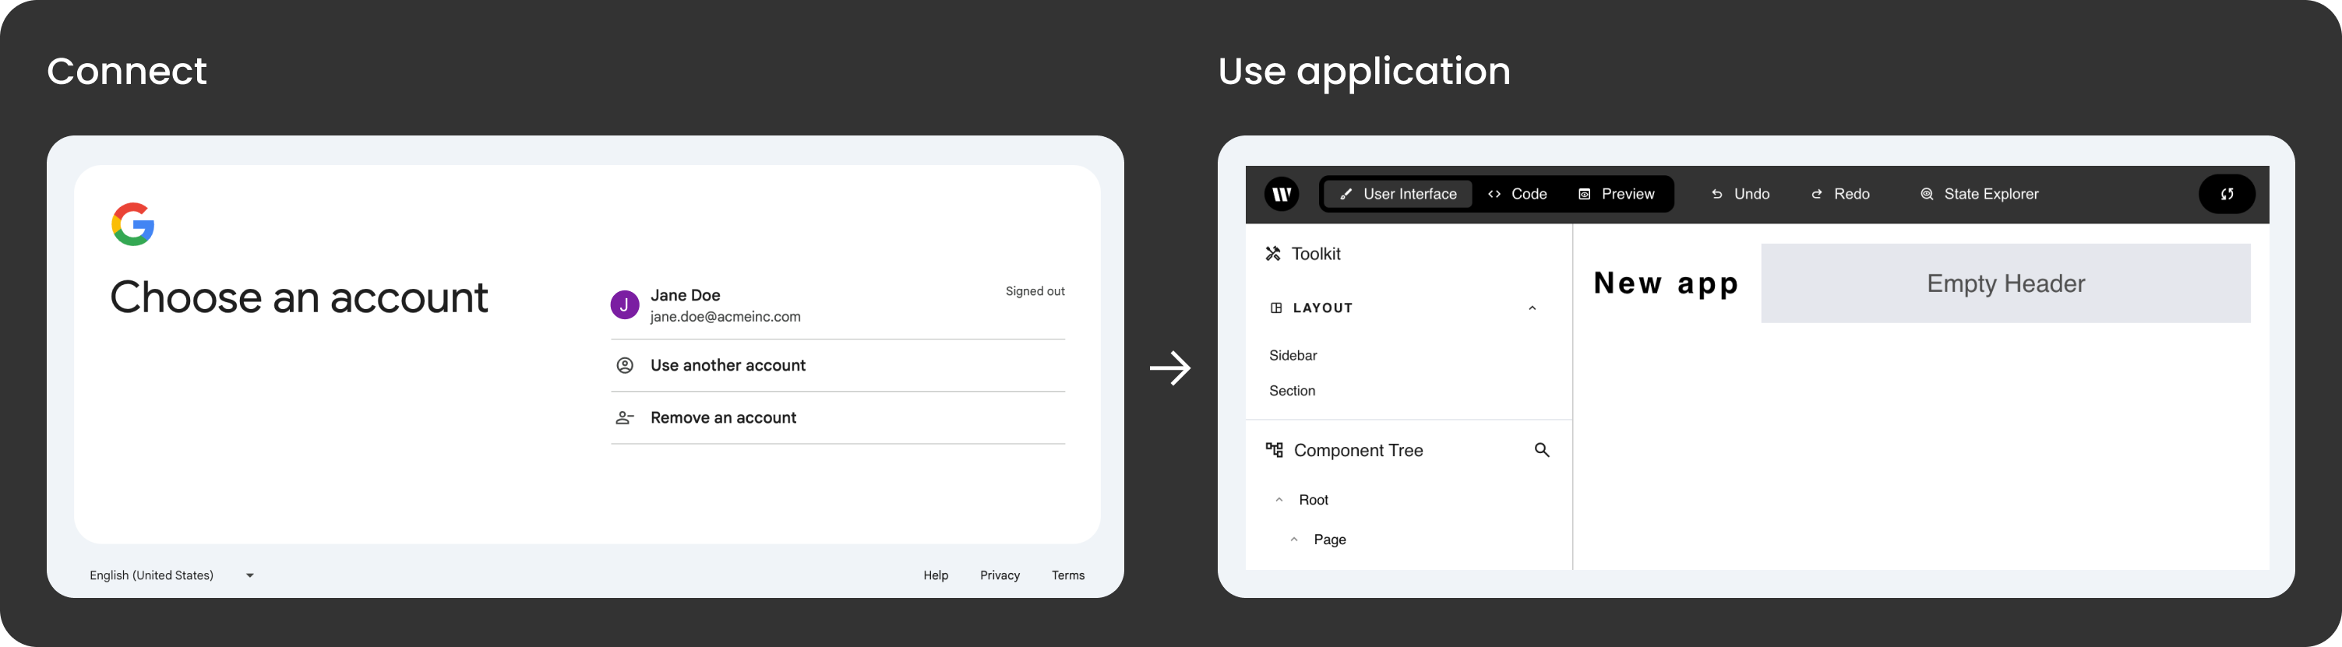Click the Component Tree hierarchy icon
This screenshot has width=2342, height=647.
(x=1274, y=450)
